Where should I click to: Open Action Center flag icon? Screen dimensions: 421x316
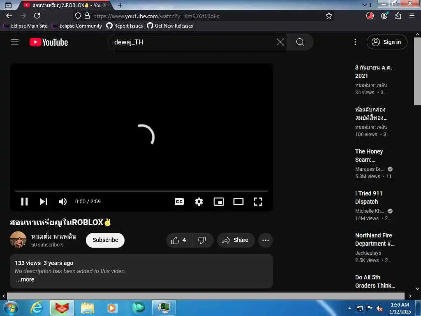[370, 308]
